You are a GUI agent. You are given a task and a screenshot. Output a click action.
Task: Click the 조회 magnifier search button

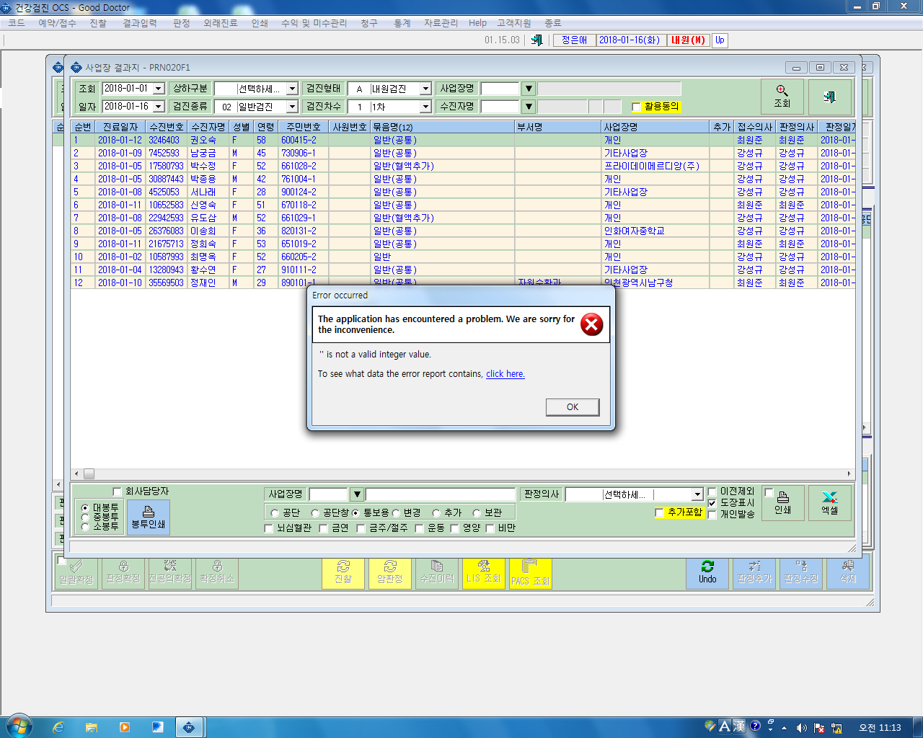782,97
